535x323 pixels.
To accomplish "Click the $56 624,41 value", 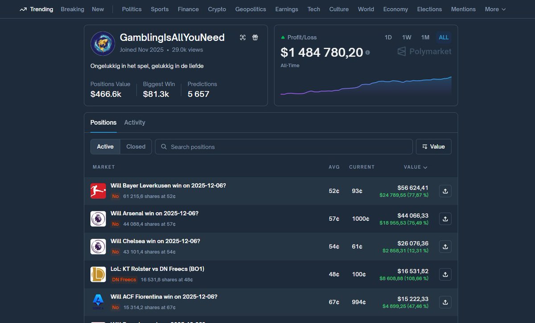I will (x=413, y=188).
